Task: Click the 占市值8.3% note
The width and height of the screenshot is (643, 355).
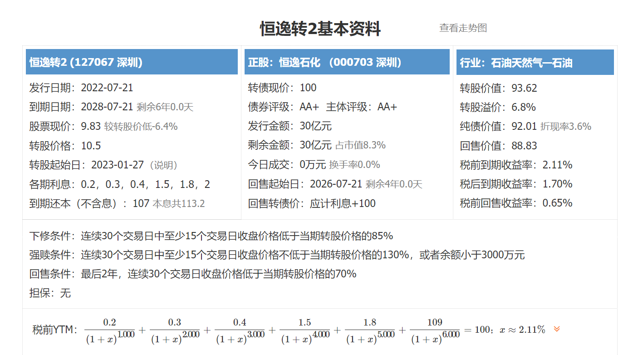Action: point(360,145)
